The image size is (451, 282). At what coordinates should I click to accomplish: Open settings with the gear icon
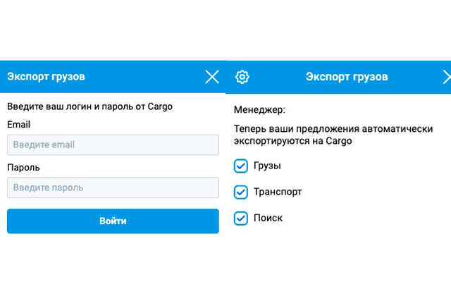[x=242, y=77]
